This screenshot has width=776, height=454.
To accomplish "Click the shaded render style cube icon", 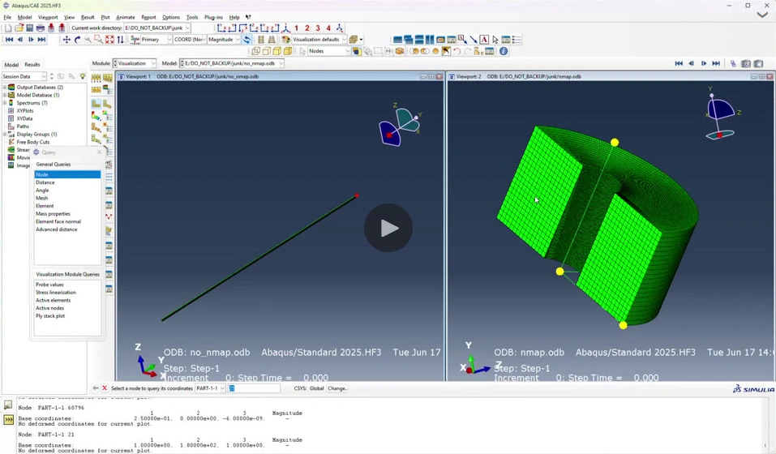I will pos(288,51).
